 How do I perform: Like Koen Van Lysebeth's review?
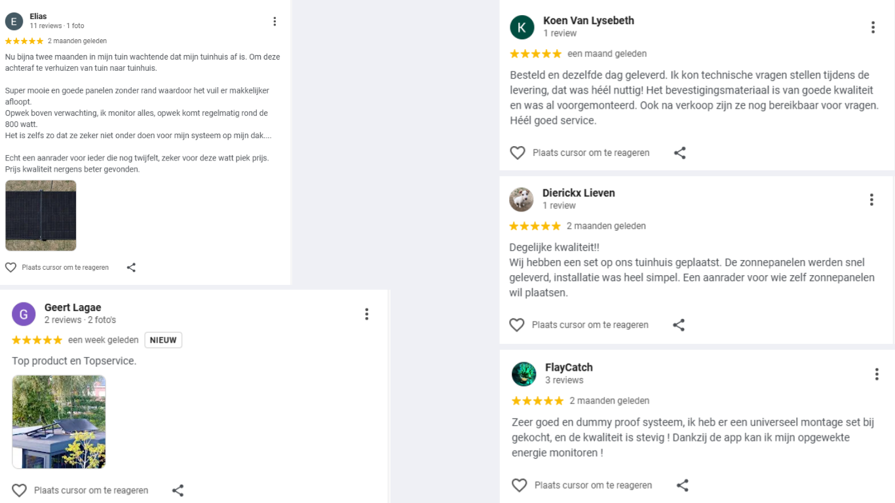click(x=518, y=153)
